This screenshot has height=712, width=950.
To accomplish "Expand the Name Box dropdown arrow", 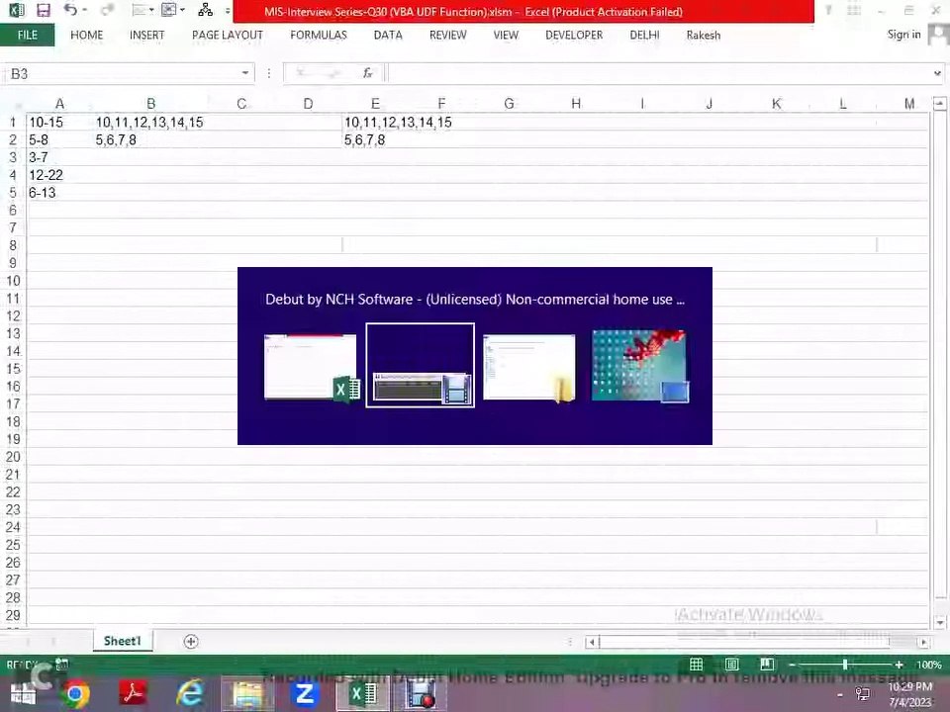I will pyautogui.click(x=244, y=73).
